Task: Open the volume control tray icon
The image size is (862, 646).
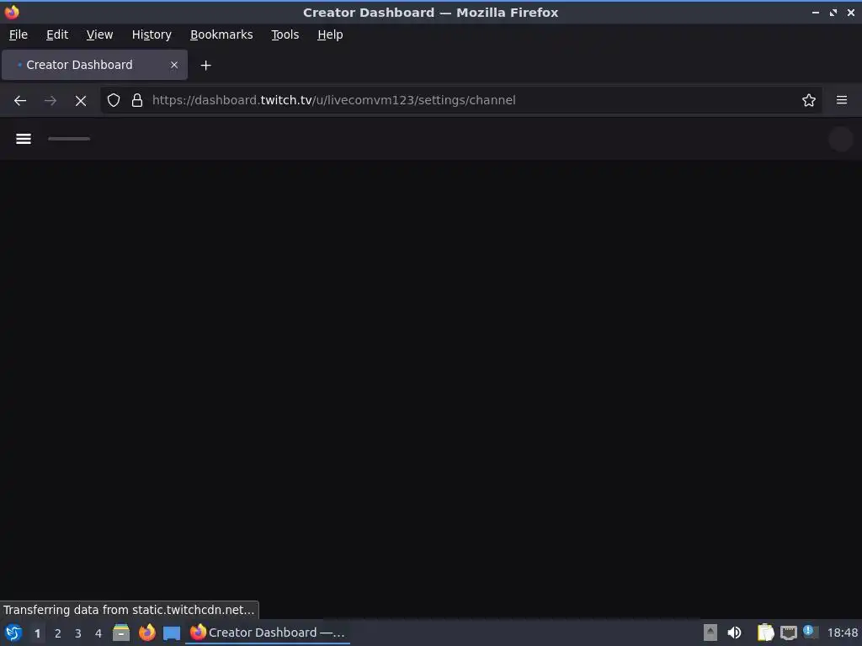Action: [x=734, y=633]
